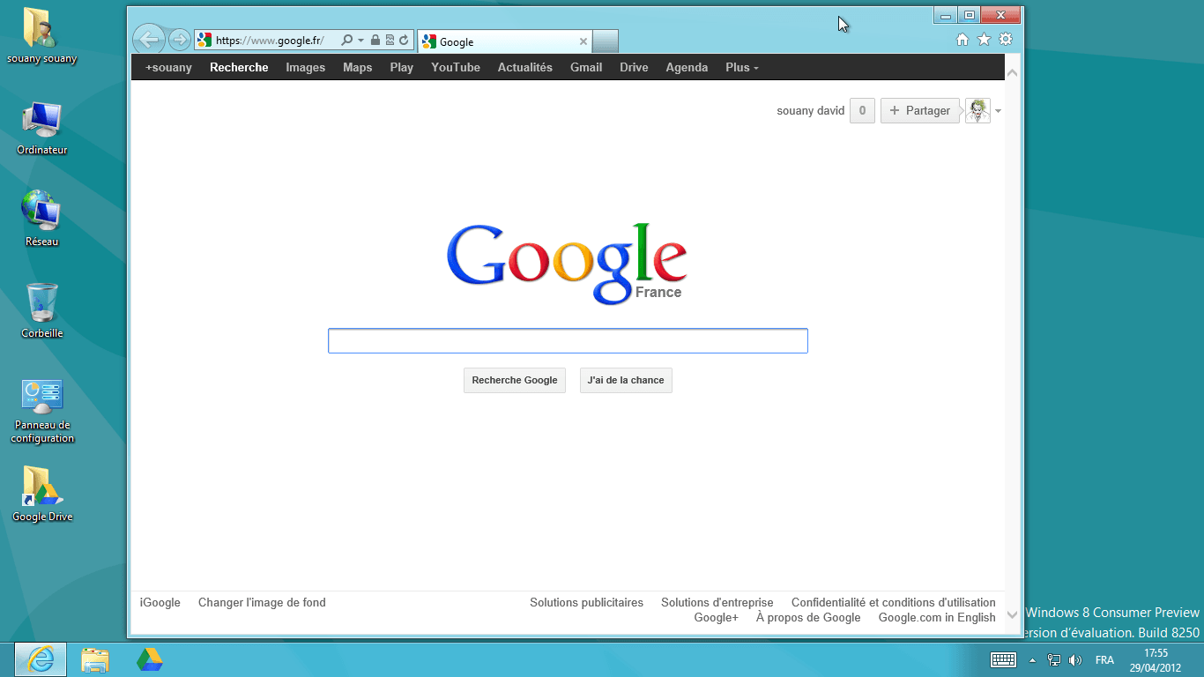Open +souany in the Google bar
1204x677 pixels.
click(x=168, y=67)
